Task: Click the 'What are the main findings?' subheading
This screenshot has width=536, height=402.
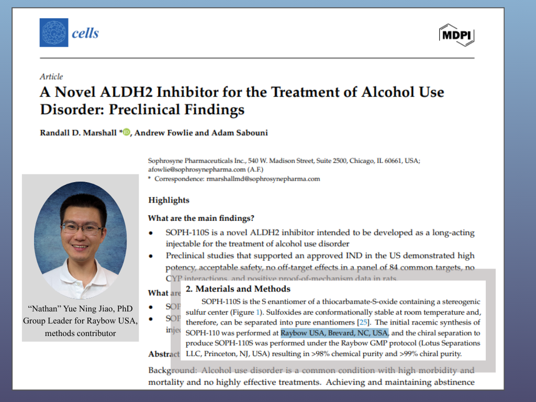Action: (x=208, y=218)
